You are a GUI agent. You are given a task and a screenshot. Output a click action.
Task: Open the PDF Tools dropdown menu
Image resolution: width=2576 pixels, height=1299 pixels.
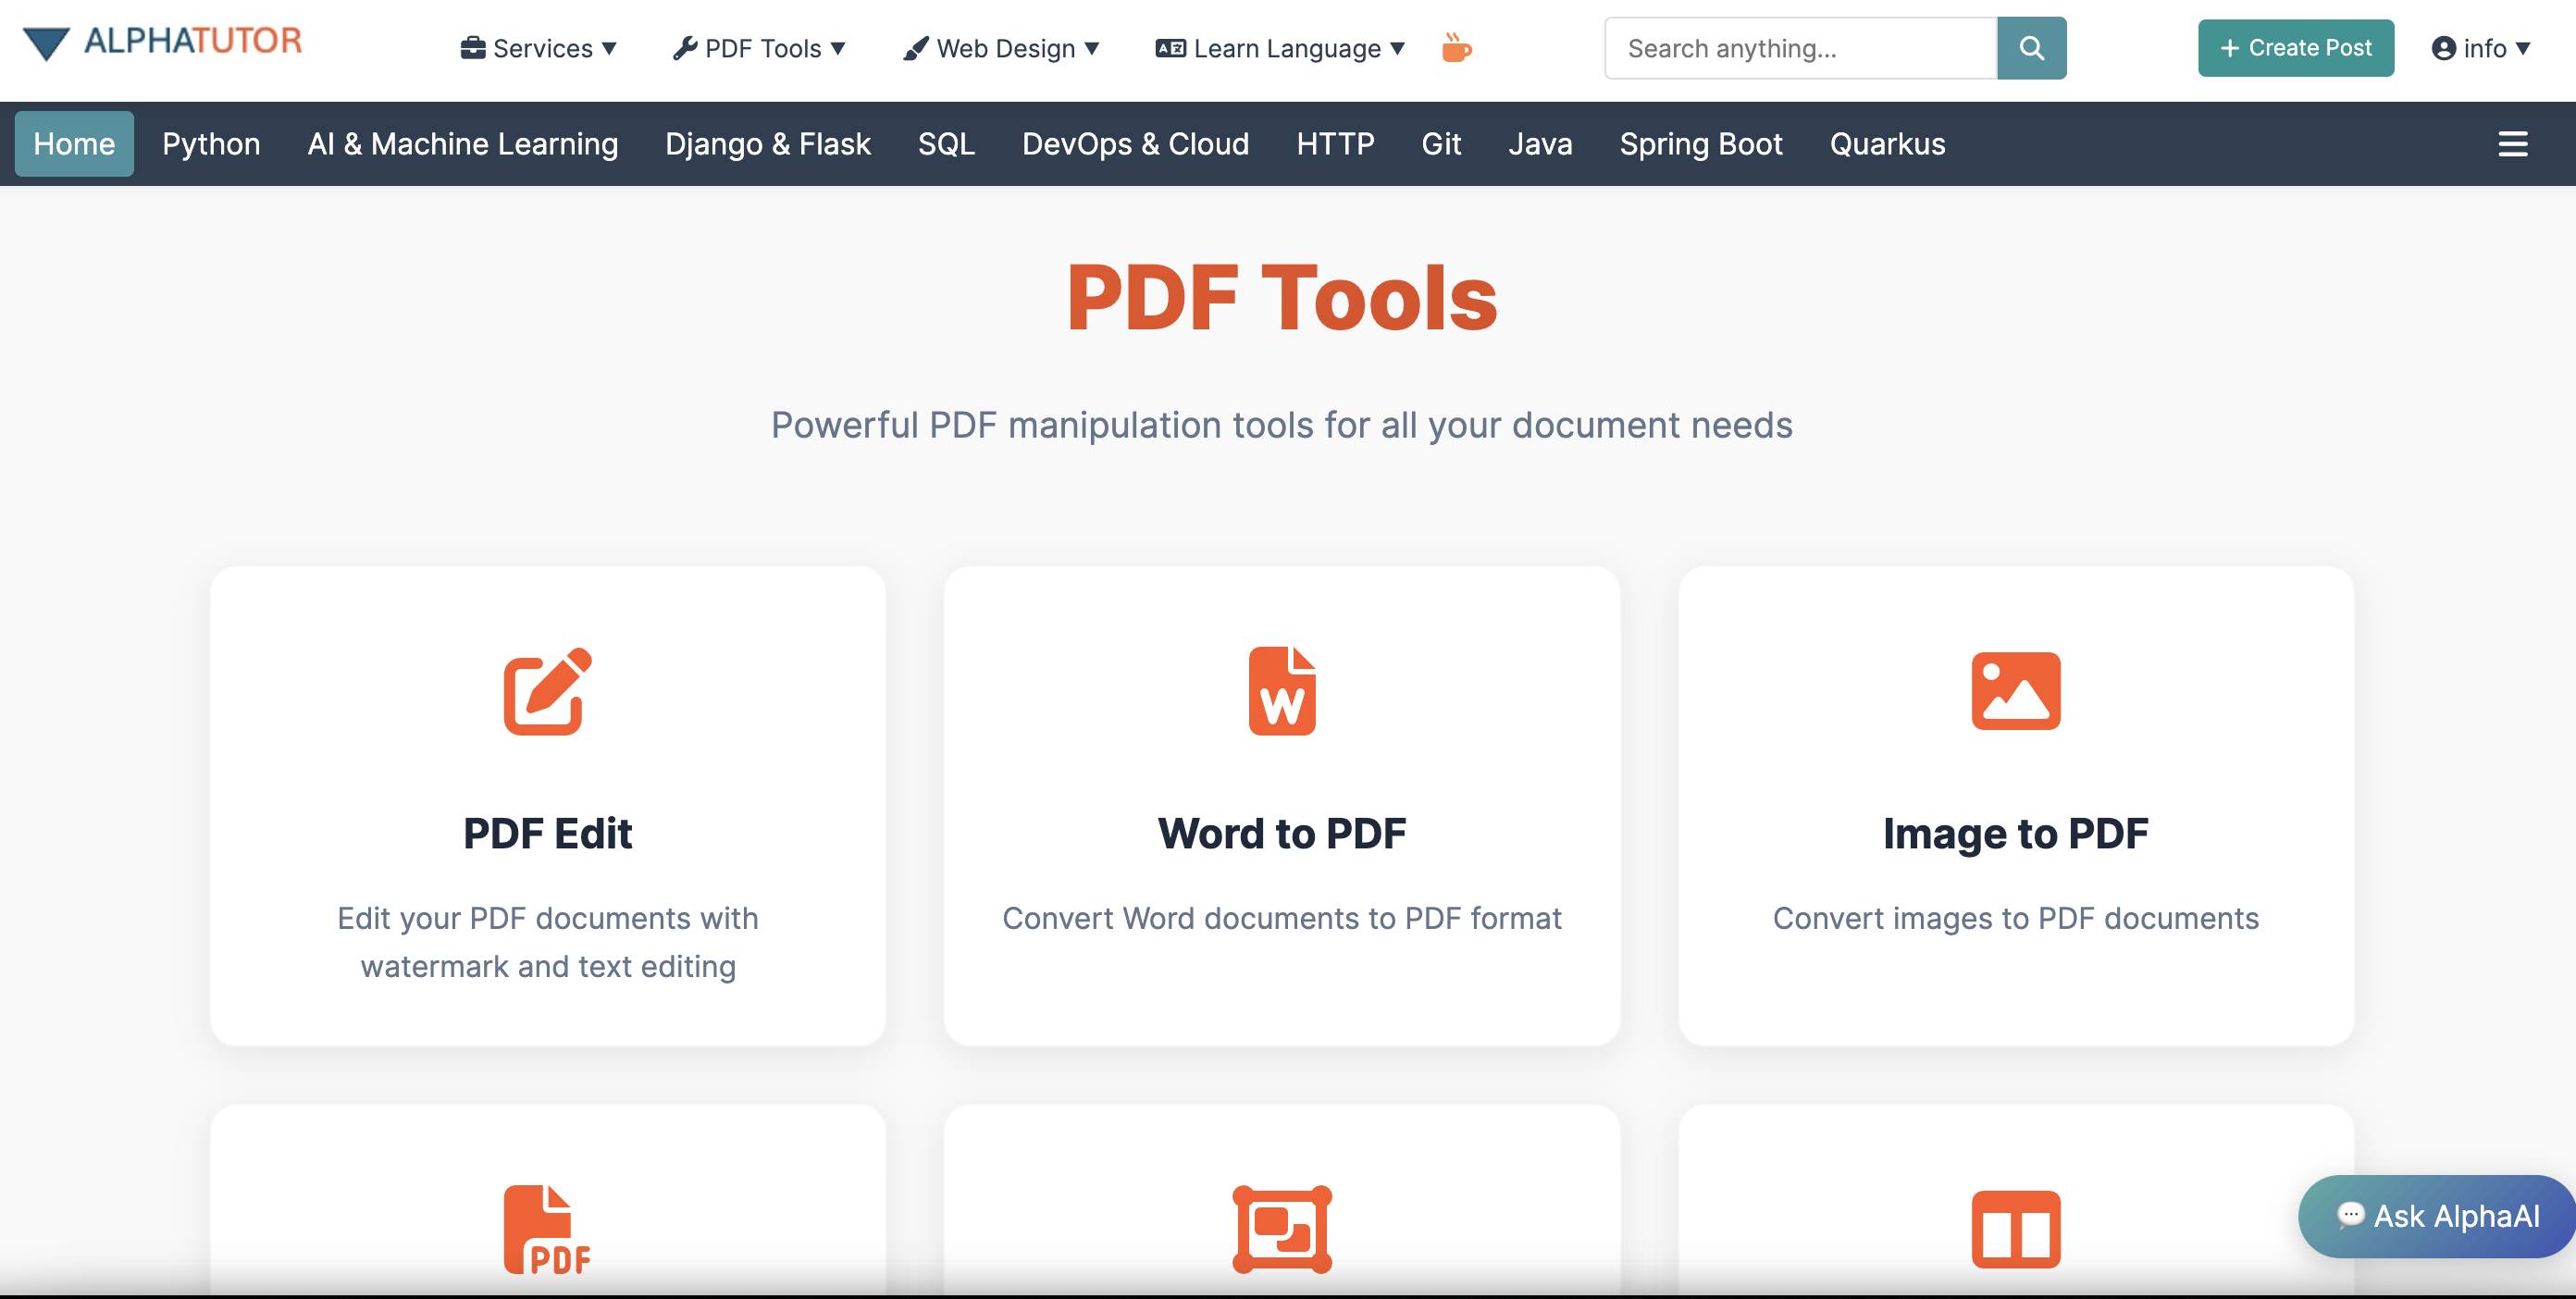[759, 48]
